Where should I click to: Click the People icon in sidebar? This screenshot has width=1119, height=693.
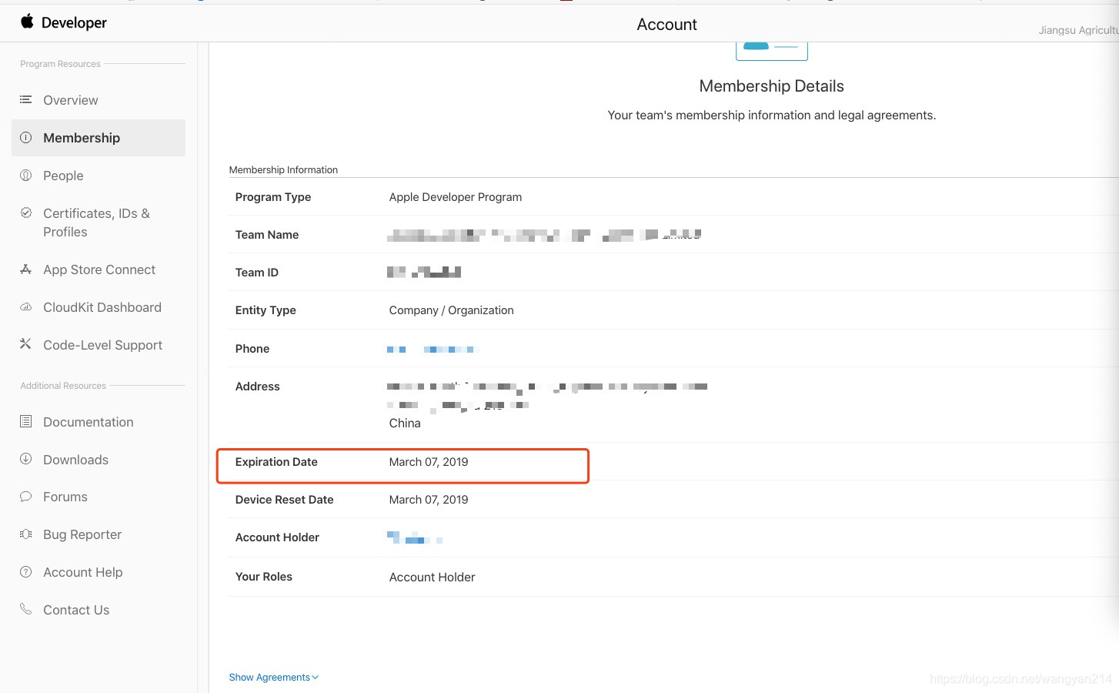[25, 176]
